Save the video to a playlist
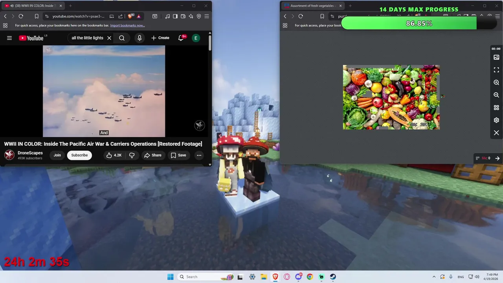The width and height of the screenshot is (503, 283). pos(178,155)
